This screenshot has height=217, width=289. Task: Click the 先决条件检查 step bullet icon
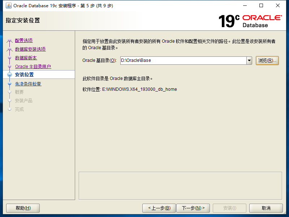(x=10, y=84)
